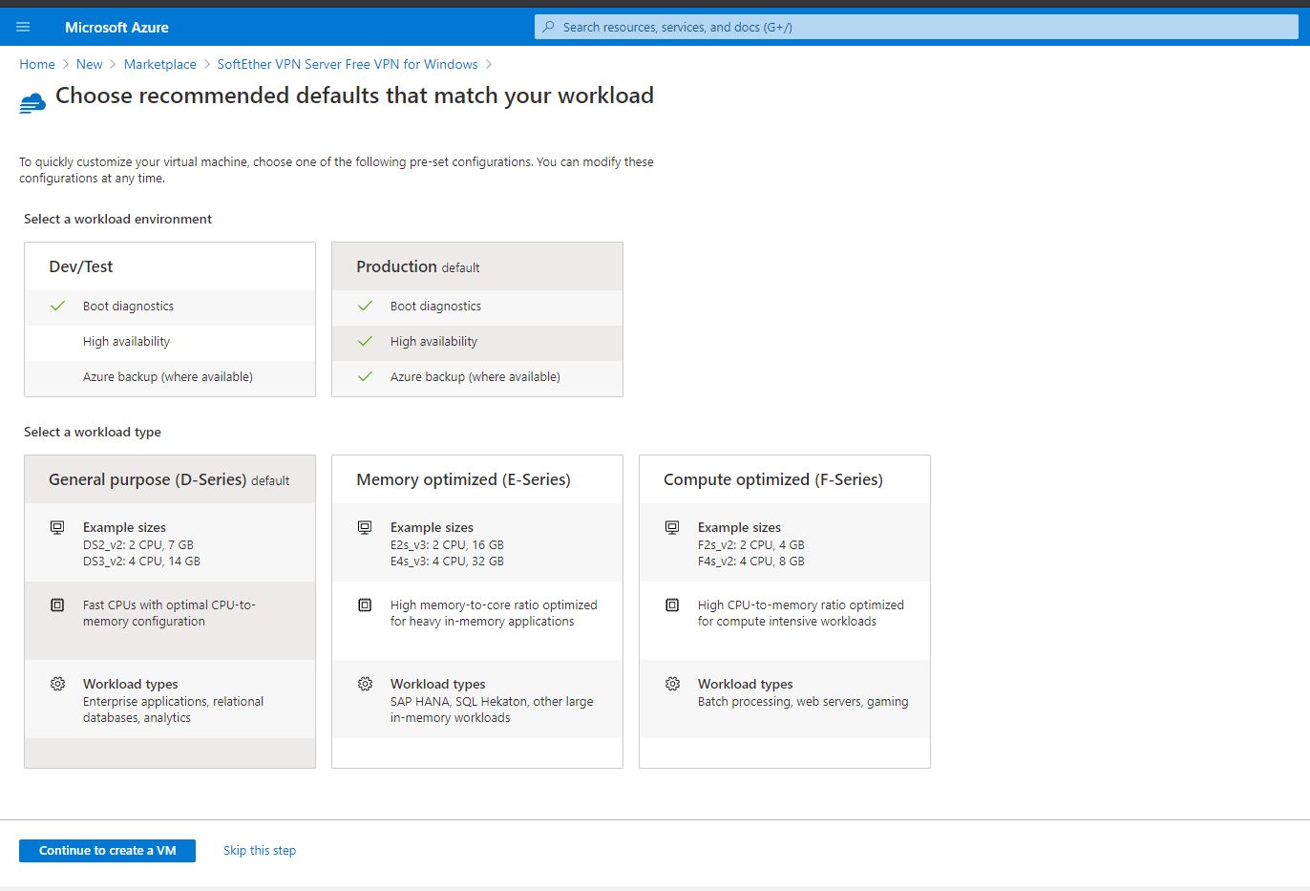Open SoftEther VPN Server breadcrumb link
This screenshot has width=1310, height=891.
(x=348, y=64)
